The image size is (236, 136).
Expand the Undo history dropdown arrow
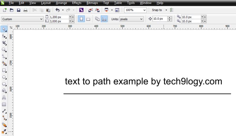click(x=63, y=10)
